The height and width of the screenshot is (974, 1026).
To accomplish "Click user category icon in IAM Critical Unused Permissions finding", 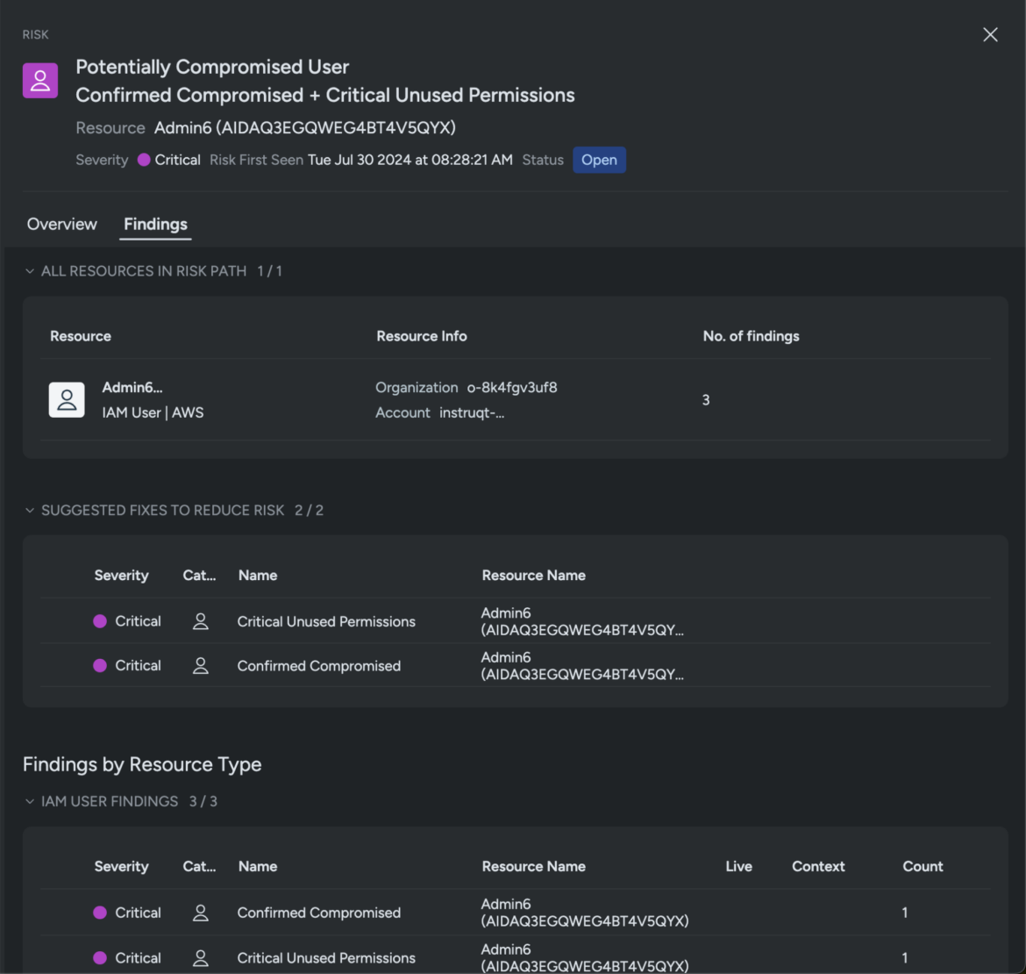I will coord(201,957).
